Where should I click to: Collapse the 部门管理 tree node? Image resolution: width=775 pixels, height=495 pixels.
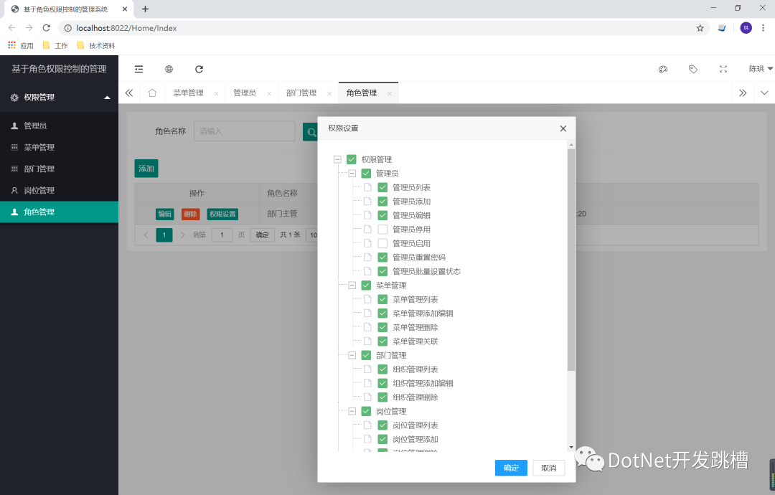click(352, 355)
